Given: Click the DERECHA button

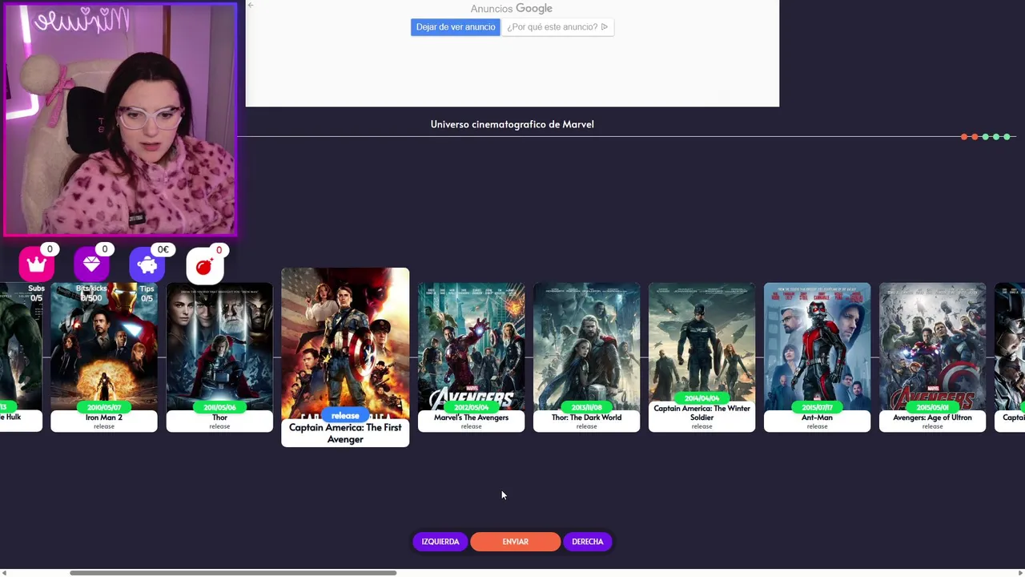Looking at the screenshot, I should pyautogui.click(x=587, y=542).
